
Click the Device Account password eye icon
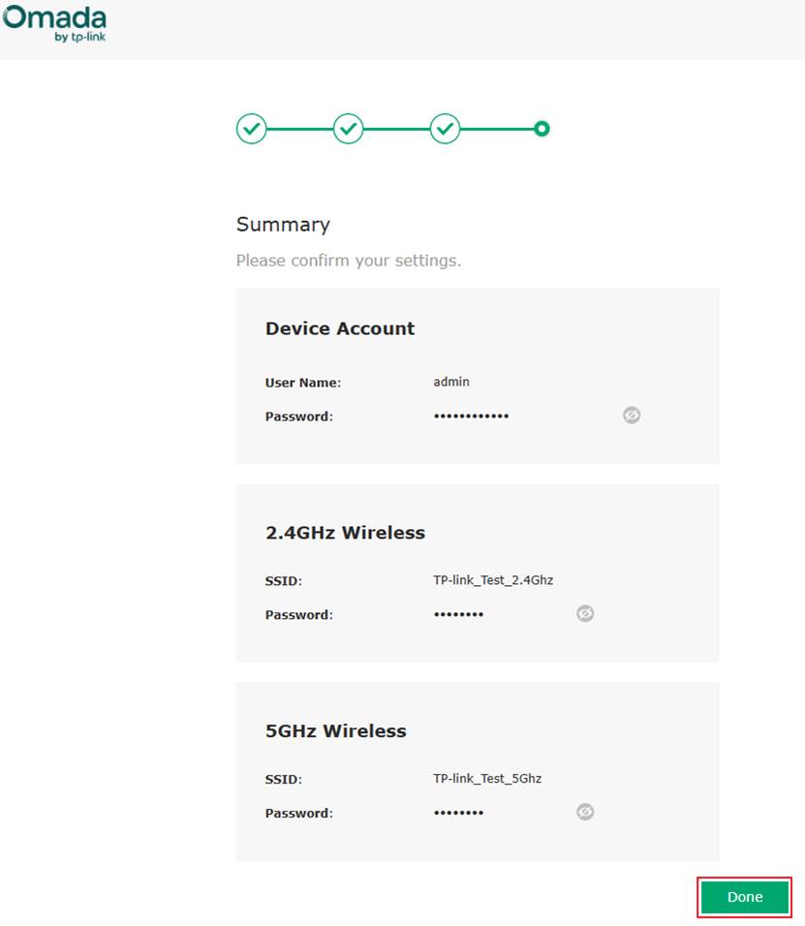click(631, 415)
